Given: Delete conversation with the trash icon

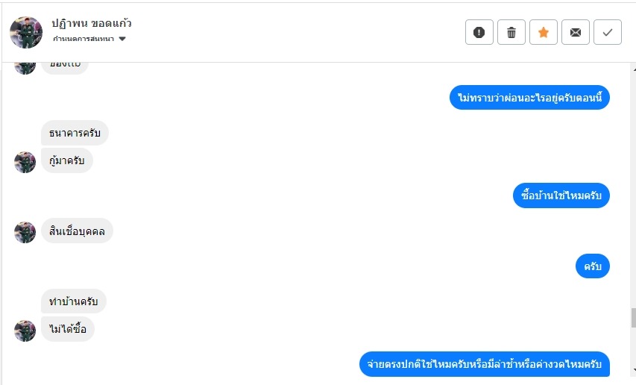Looking at the screenshot, I should pyautogui.click(x=511, y=32).
